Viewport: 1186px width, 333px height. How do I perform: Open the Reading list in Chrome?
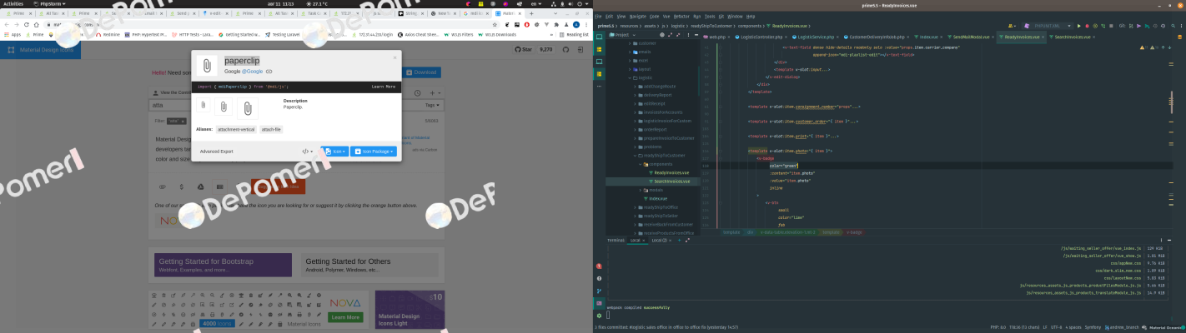click(574, 35)
